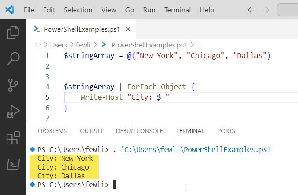This screenshot has height=195, width=298.
Task: Click the "City: $_" string on line 5
Action: [148, 97]
